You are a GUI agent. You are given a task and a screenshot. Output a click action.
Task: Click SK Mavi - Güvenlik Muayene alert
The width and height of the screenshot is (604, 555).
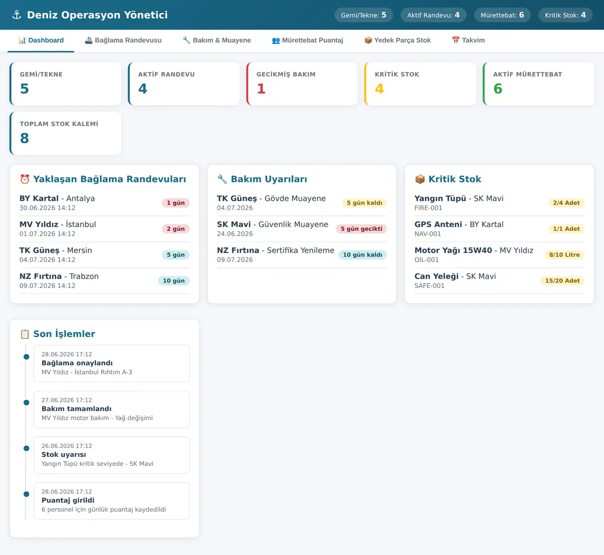pos(302,229)
